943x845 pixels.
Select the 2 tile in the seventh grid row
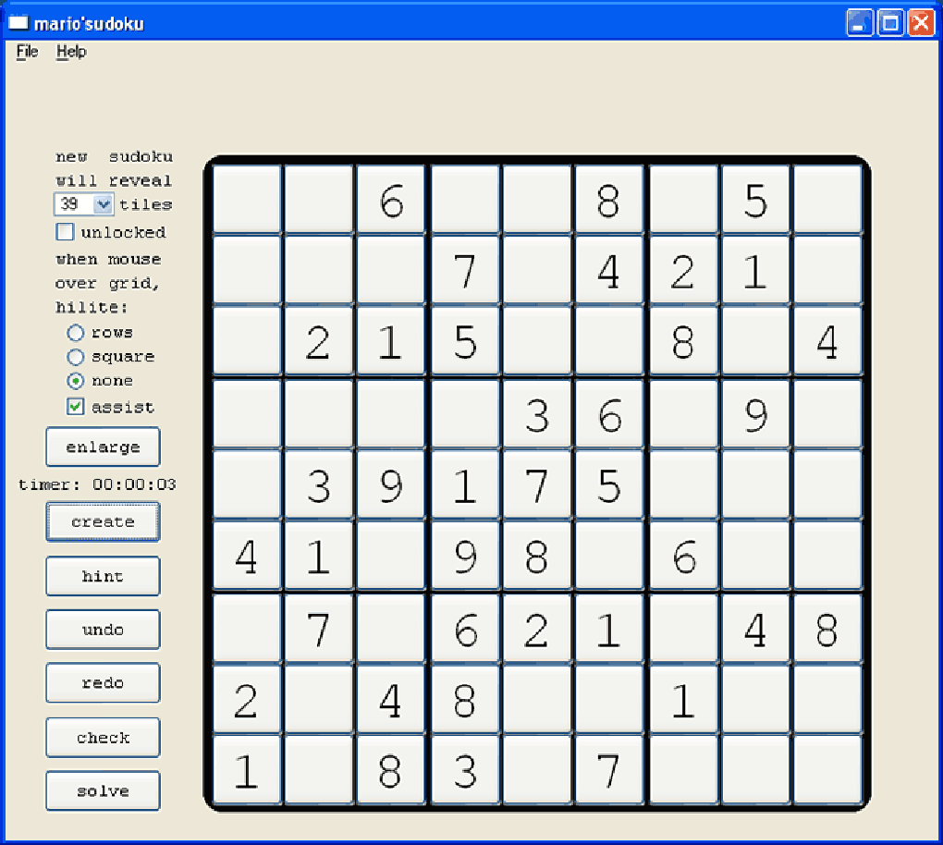point(536,629)
